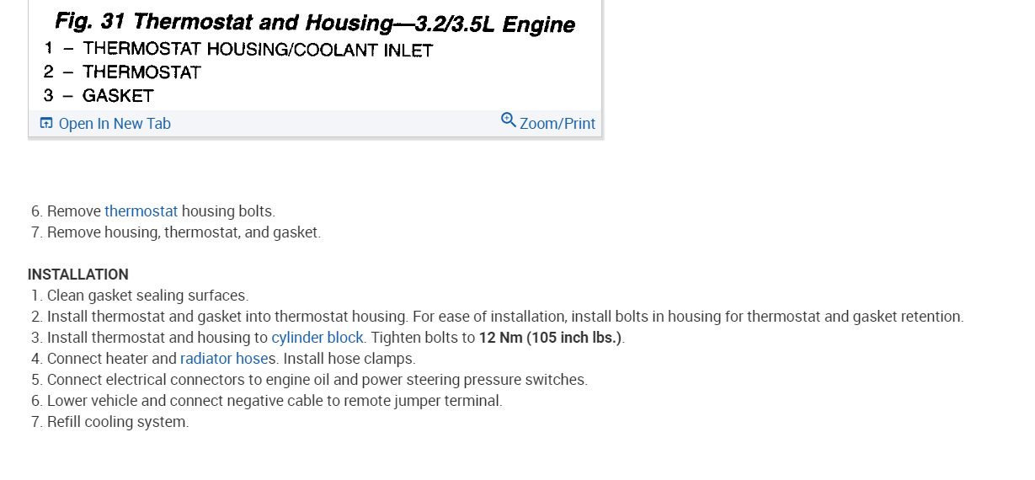Viewport: 1035px width, 480px height.
Task: Click the 'Lower vehicle and connect negative cable' step
Action: pos(275,401)
